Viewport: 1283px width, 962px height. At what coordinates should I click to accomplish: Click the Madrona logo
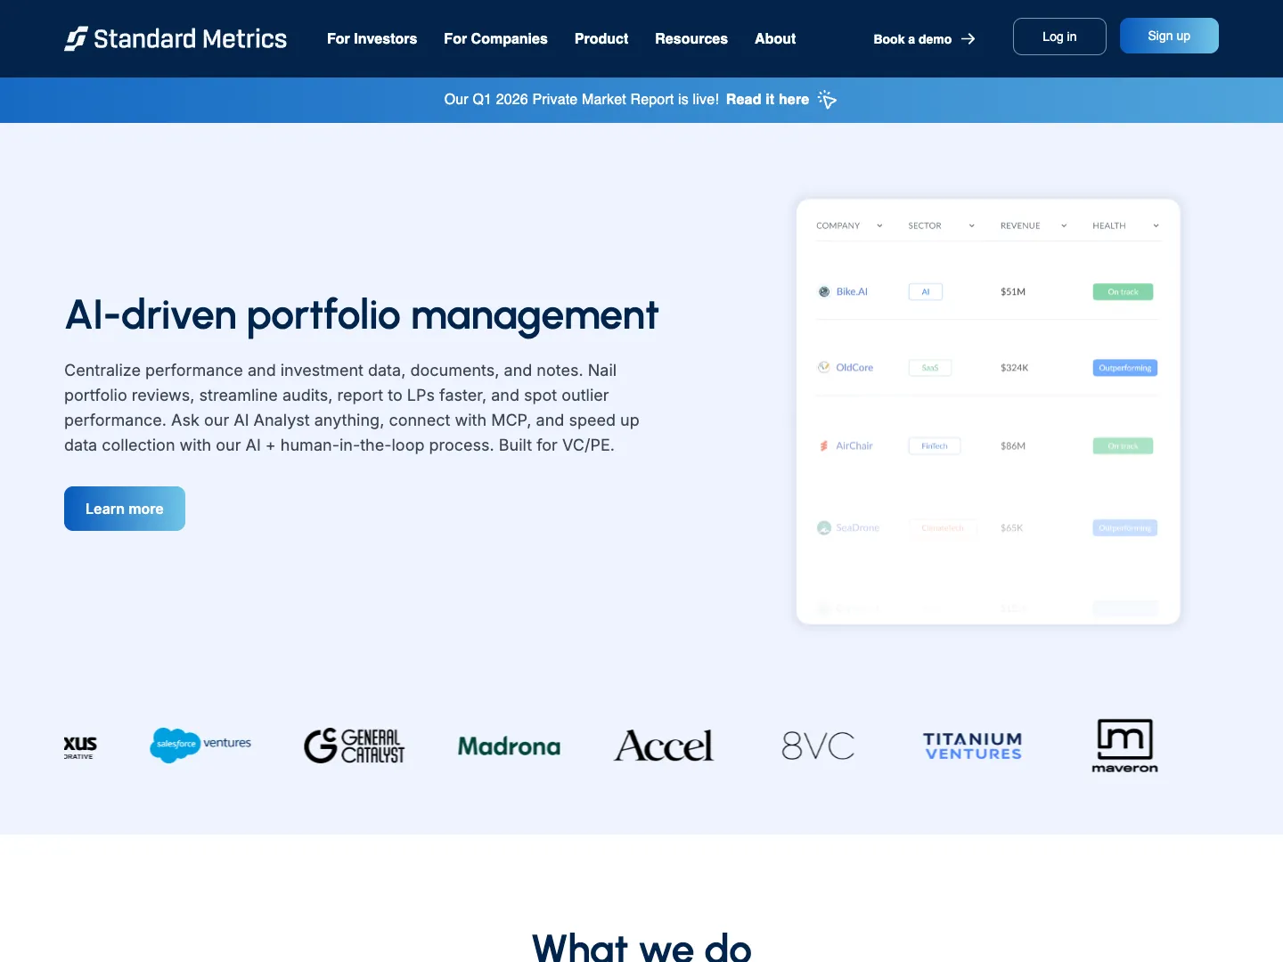point(509,746)
